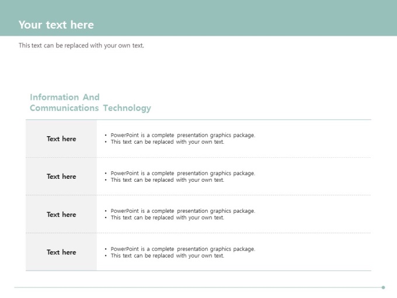Select the second row's "PowerPoint is a complete" bullet
Screen dimensions: 397x298
point(183,173)
